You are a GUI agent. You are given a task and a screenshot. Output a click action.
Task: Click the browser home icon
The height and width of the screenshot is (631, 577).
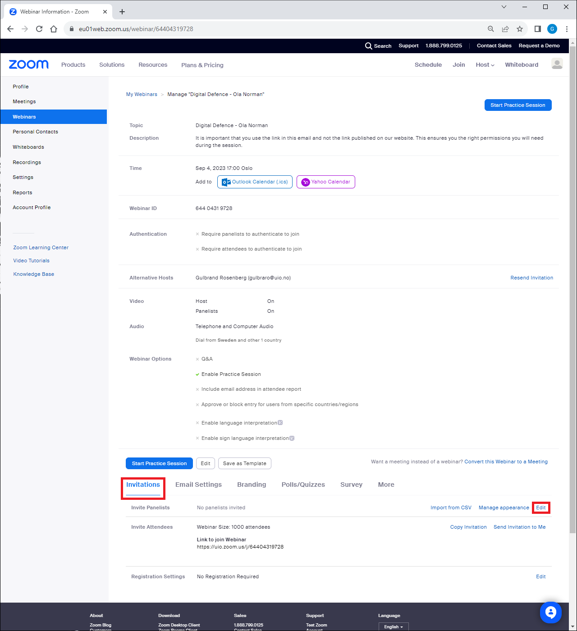[54, 29]
